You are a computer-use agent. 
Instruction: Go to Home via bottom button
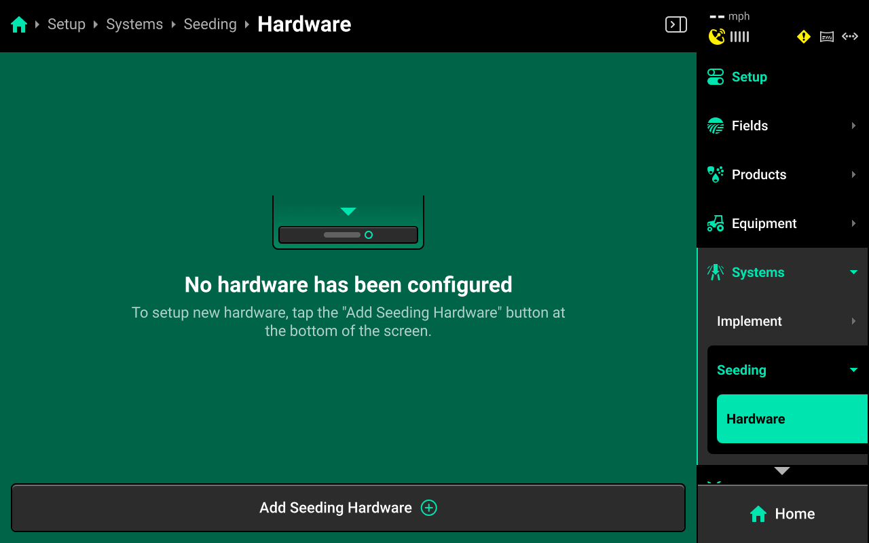(783, 514)
